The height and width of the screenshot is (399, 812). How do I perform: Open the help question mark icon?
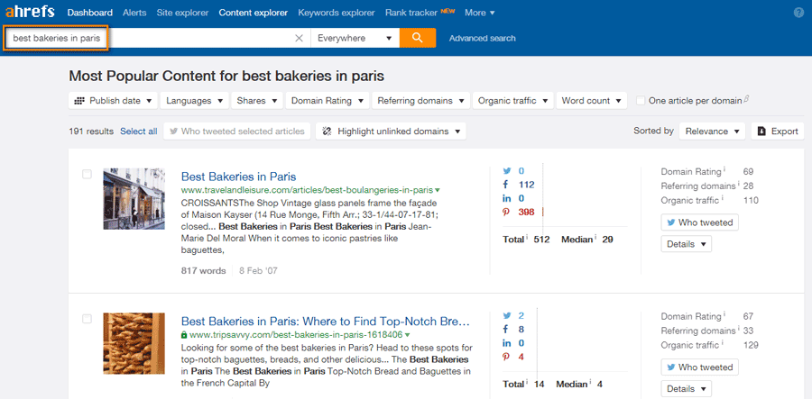(x=798, y=13)
